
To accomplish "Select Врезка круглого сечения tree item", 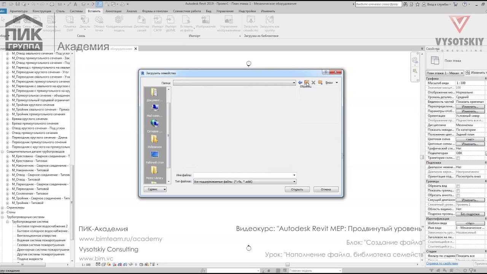I will coord(30,119).
